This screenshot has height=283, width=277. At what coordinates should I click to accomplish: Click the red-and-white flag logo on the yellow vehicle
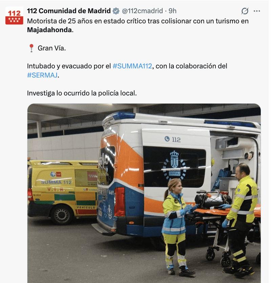tap(92, 176)
